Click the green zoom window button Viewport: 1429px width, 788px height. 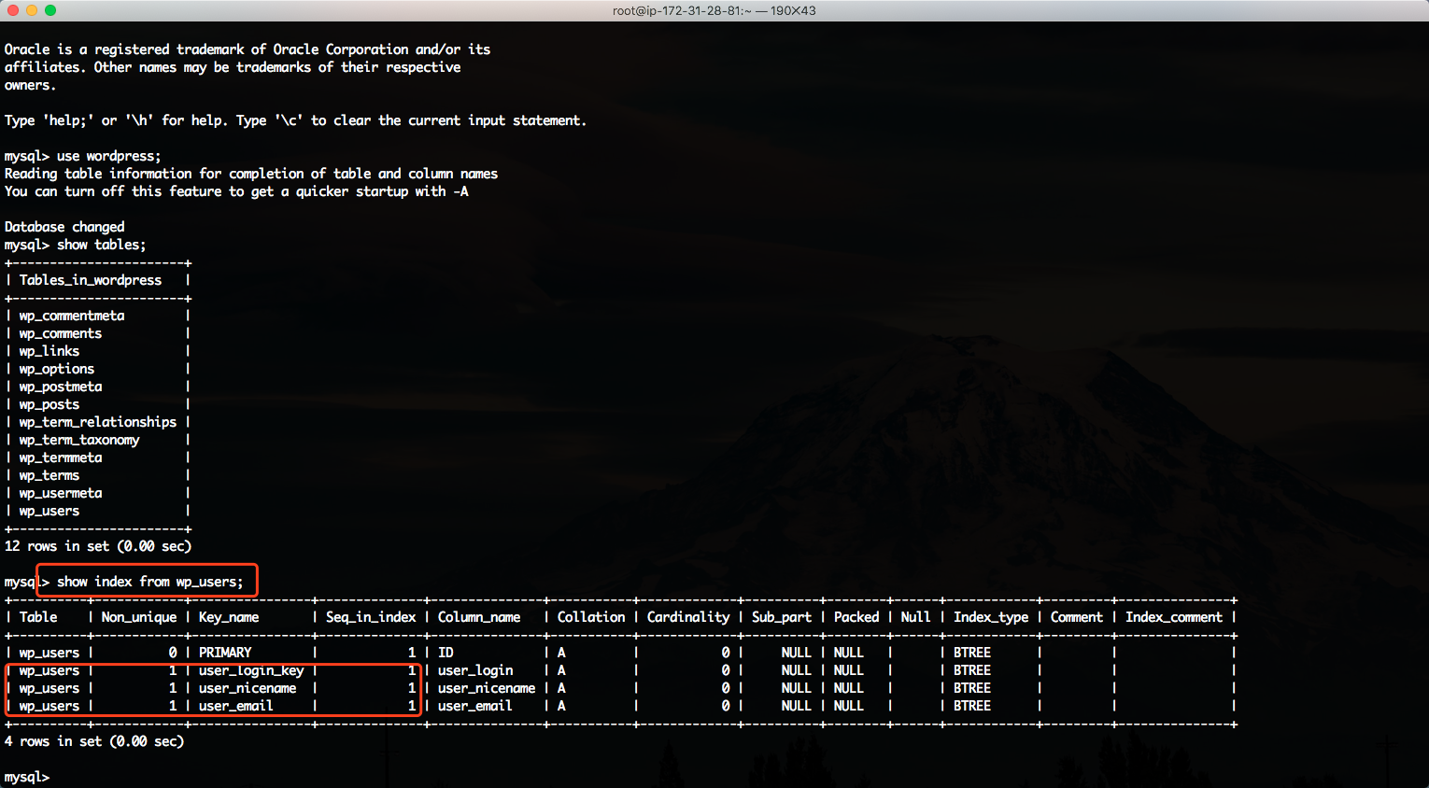pos(50,10)
